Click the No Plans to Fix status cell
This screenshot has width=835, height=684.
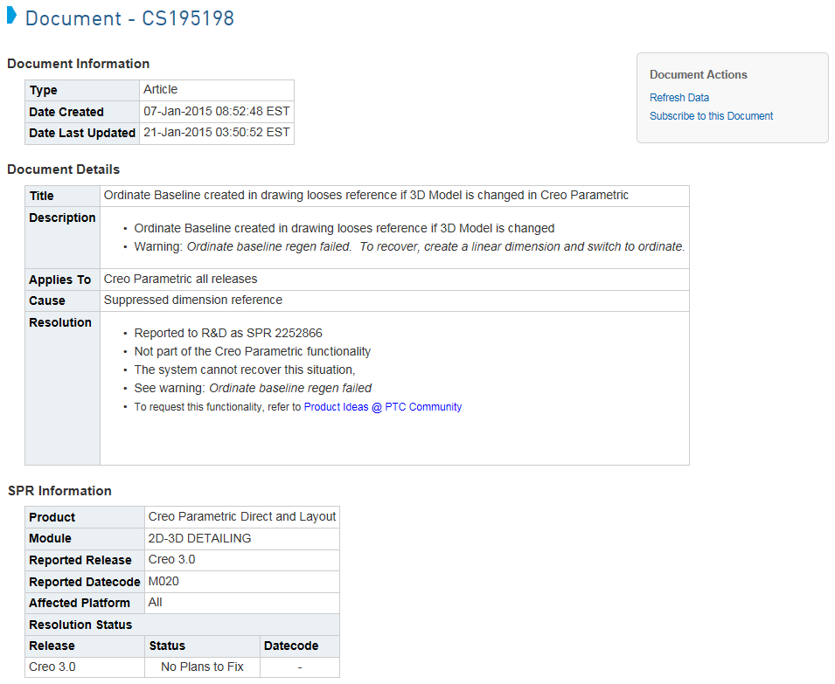point(202,667)
